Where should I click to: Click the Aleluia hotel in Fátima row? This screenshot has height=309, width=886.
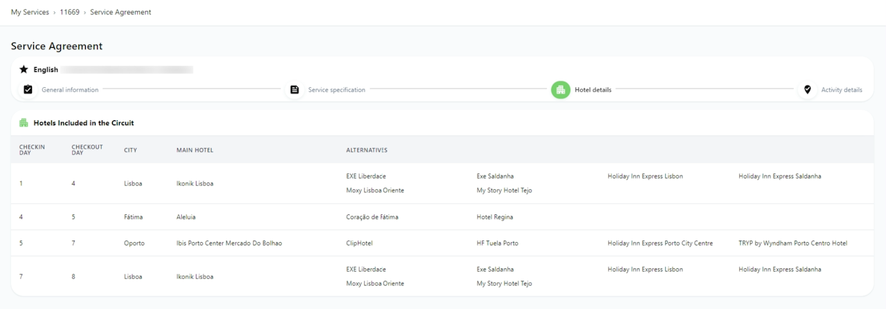pyautogui.click(x=186, y=217)
